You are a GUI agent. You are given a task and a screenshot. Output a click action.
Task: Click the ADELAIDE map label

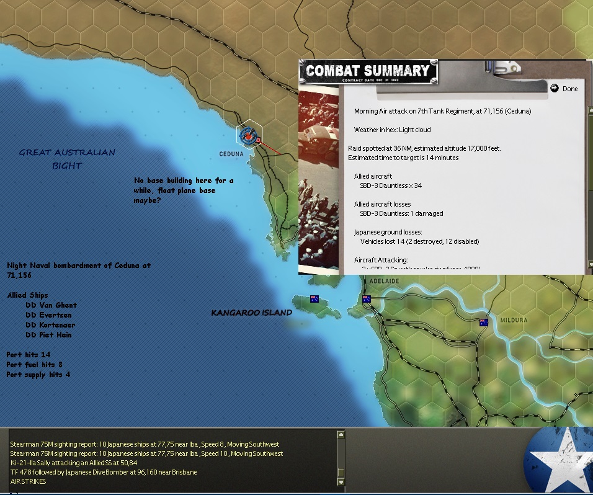[x=384, y=281]
